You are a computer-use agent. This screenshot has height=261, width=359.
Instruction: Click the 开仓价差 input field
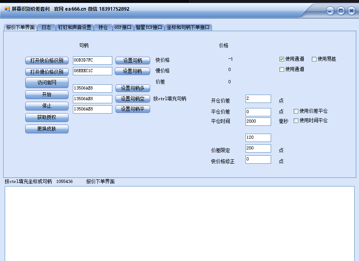(258, 99)
